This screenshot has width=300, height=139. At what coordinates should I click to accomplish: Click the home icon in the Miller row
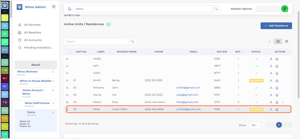[277, 109]
